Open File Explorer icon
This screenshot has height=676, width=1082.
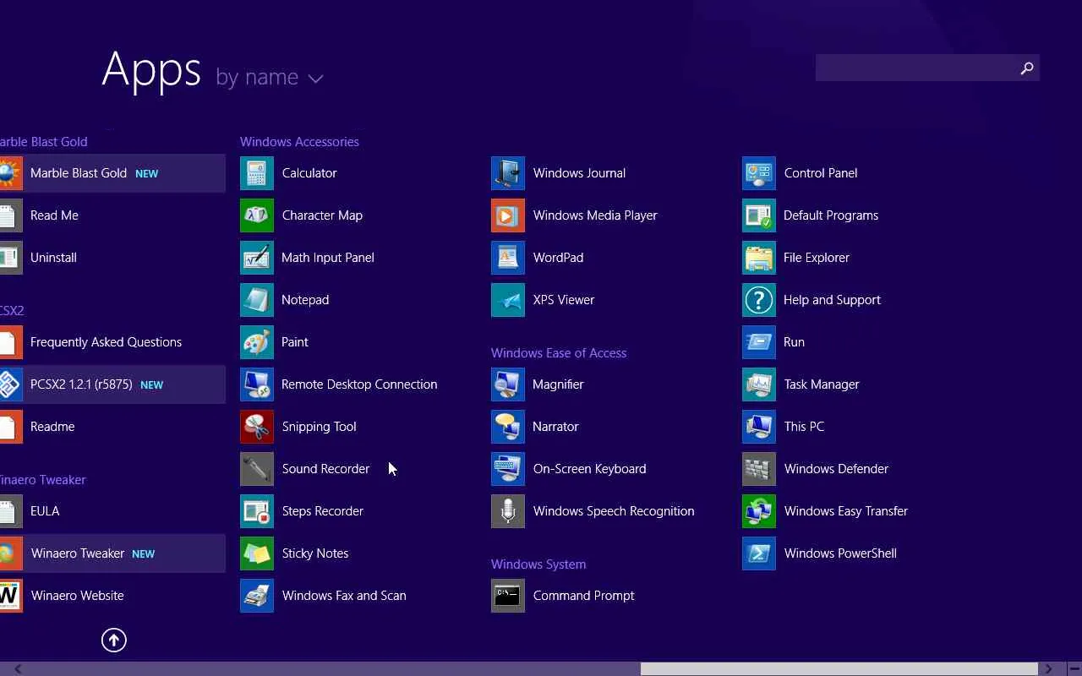(x=759, y=258)
